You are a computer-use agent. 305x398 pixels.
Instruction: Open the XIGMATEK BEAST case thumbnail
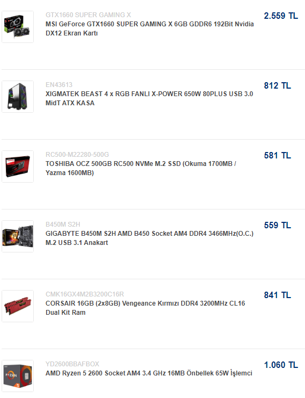pyautogui.click(x=18, y=97)
